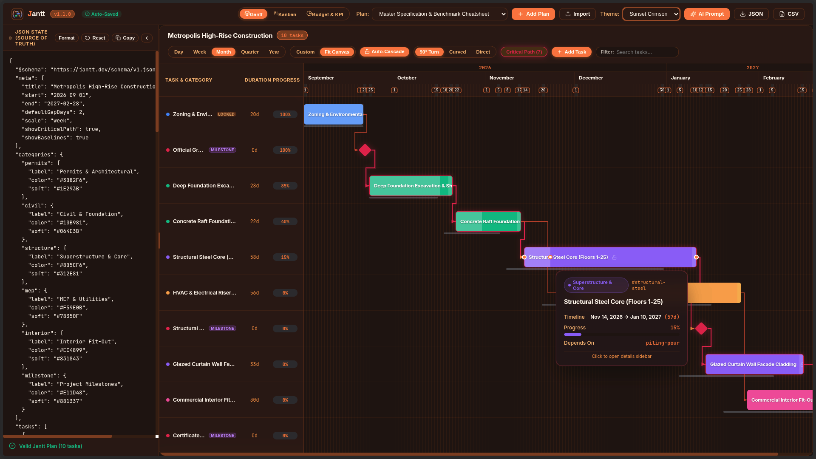Open the Theme dropdown Sunset Crimson

(651, 14)
